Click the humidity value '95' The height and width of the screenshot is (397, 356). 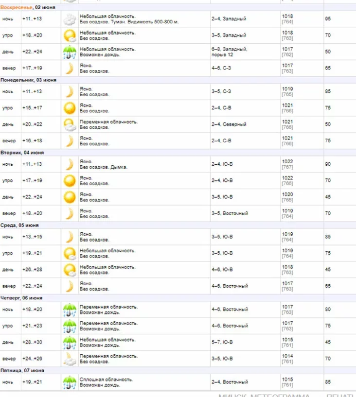pos(328,19)
